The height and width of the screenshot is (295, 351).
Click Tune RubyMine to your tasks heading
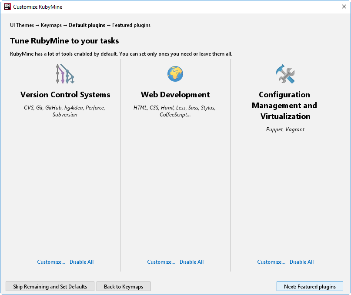[64, 41]
